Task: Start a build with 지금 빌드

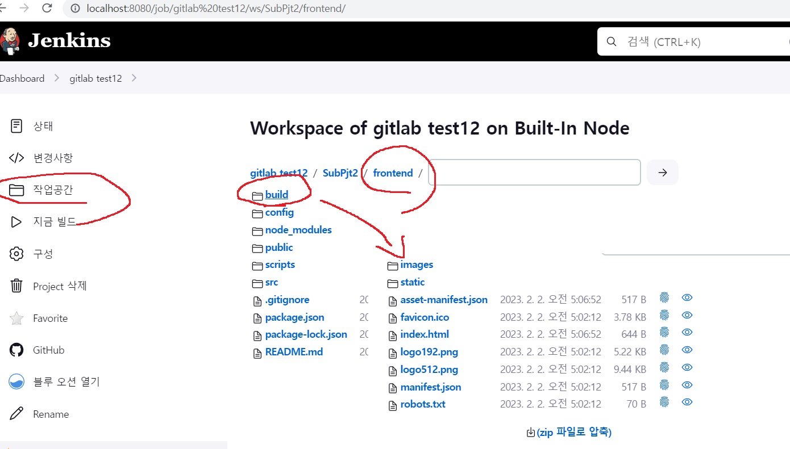Action: pos(55,221)
